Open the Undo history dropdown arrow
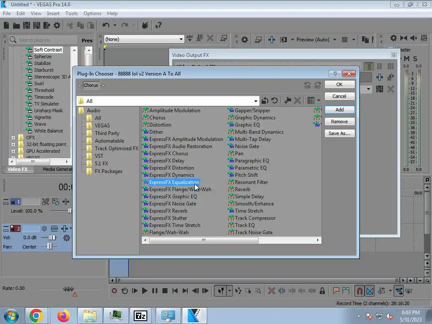 pos(115,25)
